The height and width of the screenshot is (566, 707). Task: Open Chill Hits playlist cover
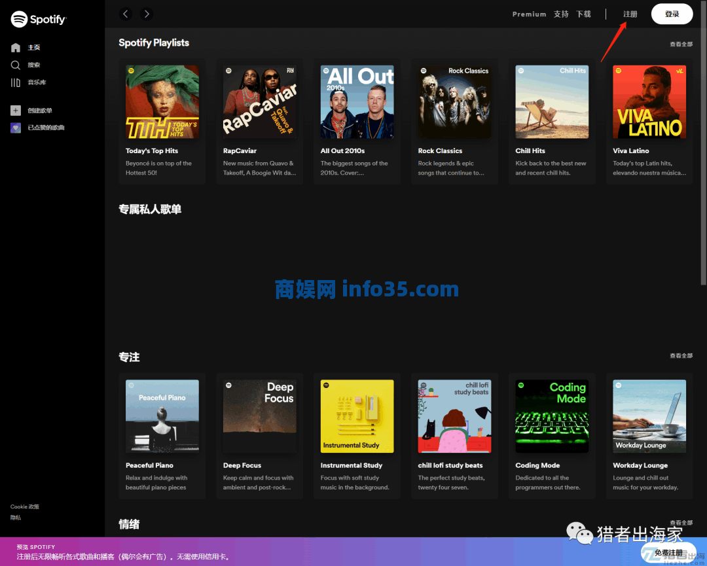coord(552,102)
